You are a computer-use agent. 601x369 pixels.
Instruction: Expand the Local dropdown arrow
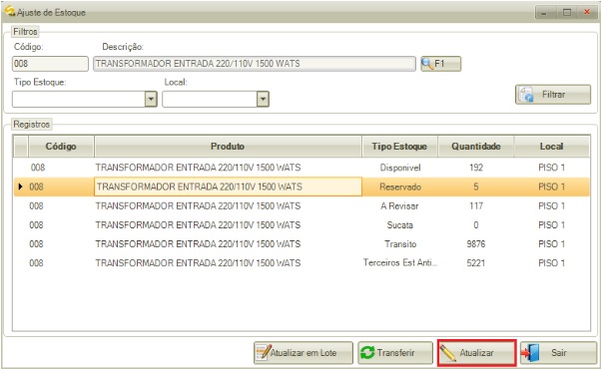pos(263,99)
